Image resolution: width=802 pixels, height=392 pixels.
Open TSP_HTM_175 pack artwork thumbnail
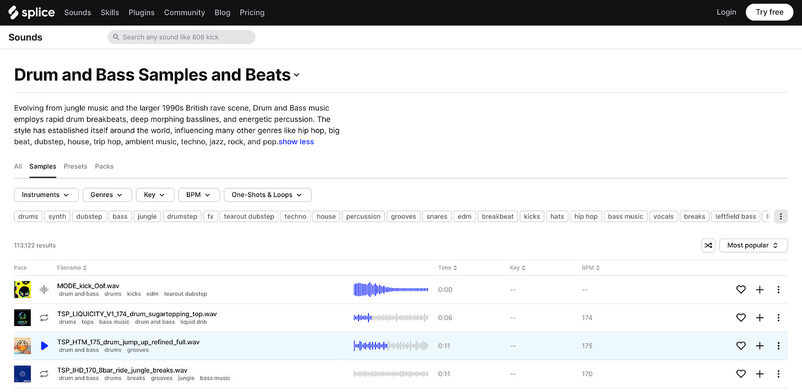click(23, 346)
